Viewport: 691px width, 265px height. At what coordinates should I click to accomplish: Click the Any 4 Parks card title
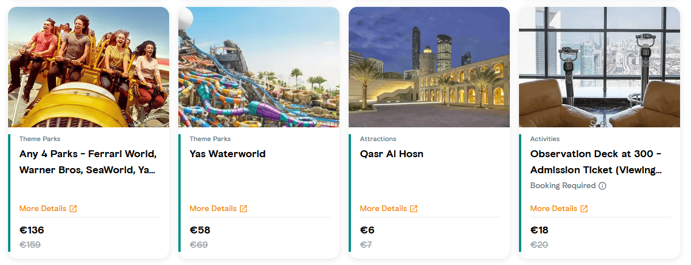tap(87, 162)
